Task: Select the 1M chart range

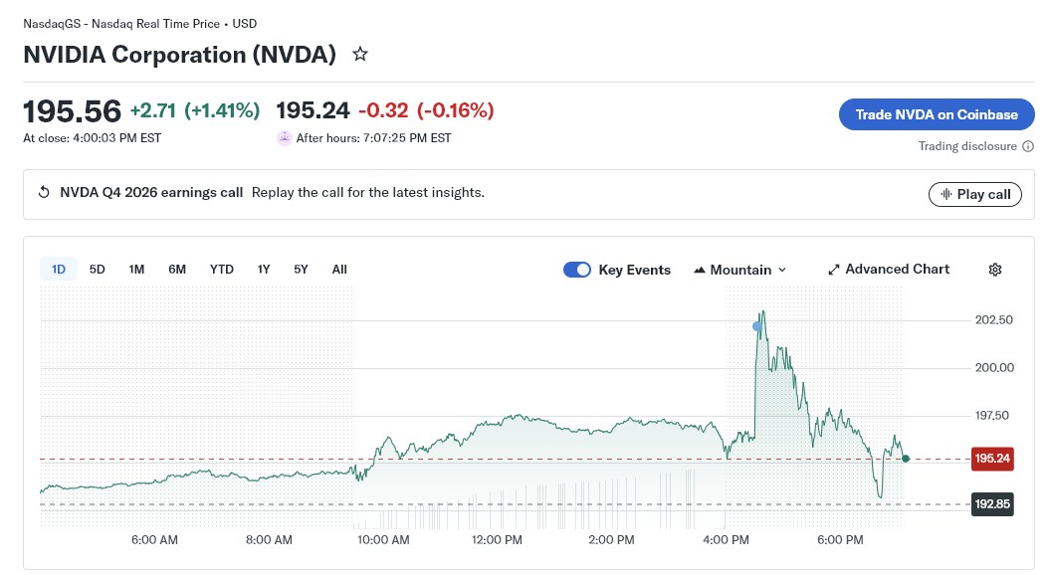Action: [137, 270]
